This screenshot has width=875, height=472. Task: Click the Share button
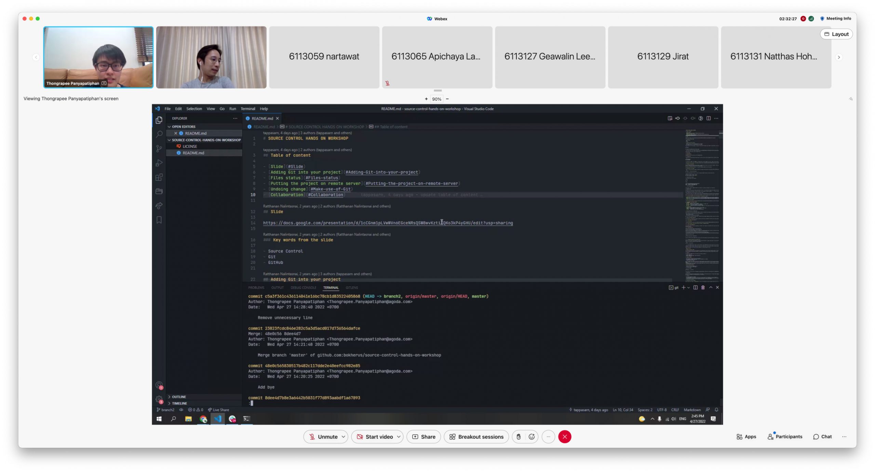tap(424, 437)
